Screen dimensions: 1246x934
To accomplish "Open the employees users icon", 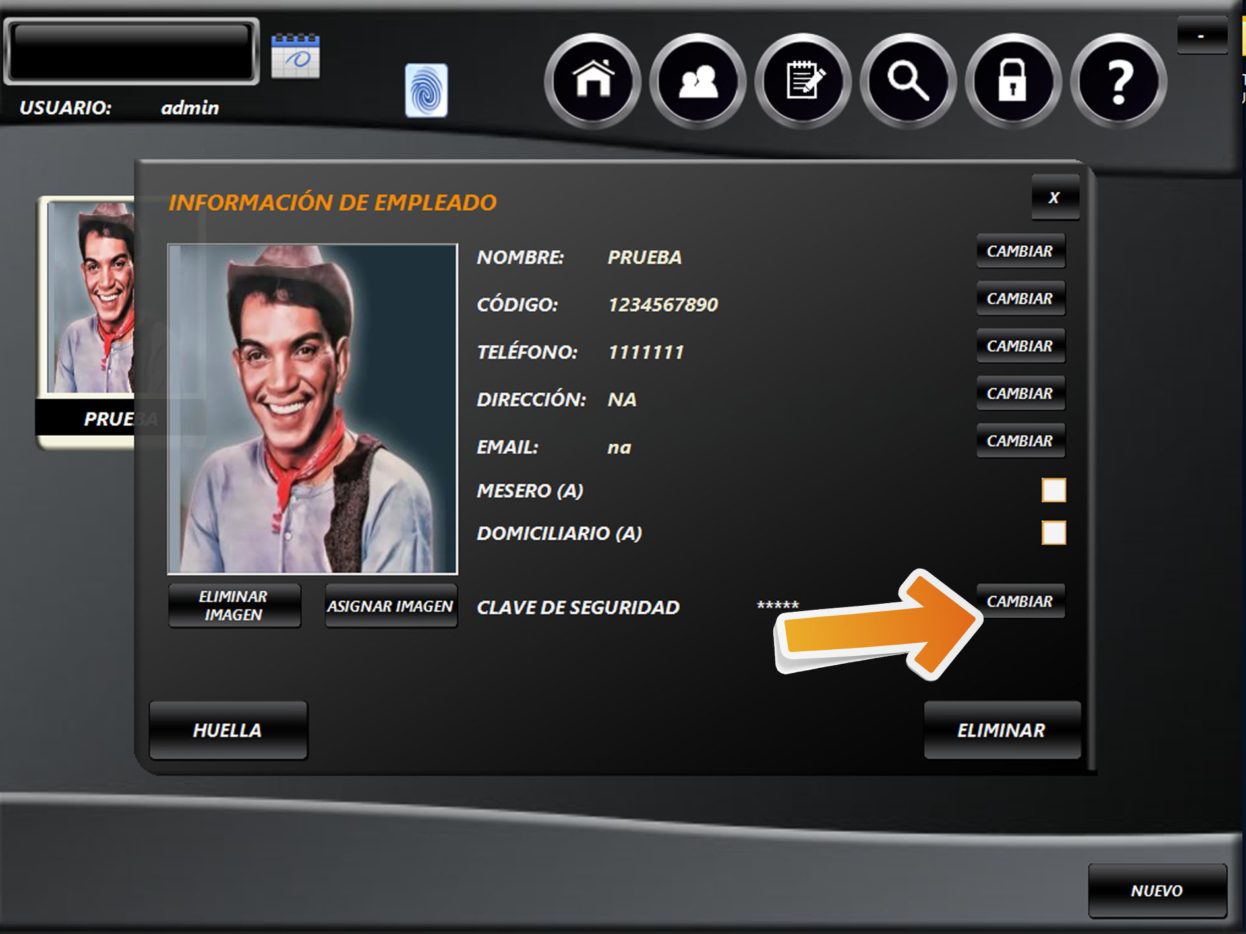I will [x=697, y=81].
